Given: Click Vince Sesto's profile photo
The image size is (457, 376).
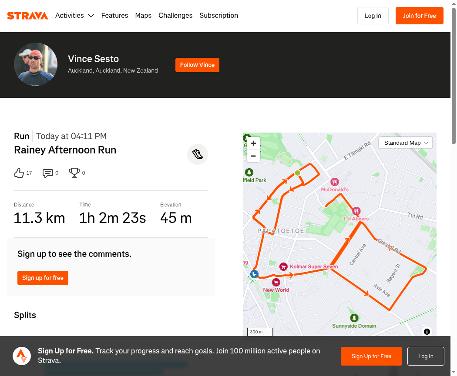Looking at the screenshot, I should click(x=36, y=64).
